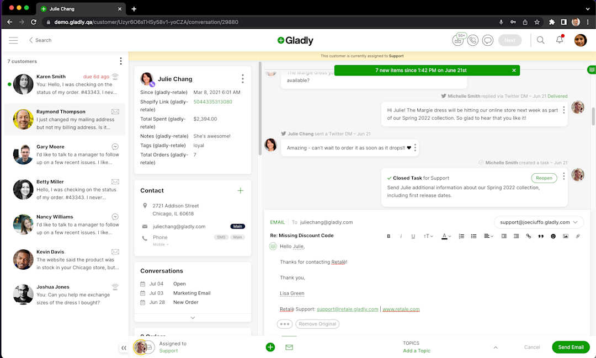Open Shopify link 5044335313080

tap(212, 102)
